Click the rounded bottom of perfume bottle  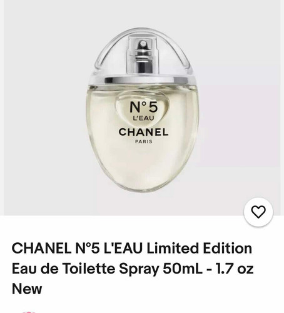143,175
